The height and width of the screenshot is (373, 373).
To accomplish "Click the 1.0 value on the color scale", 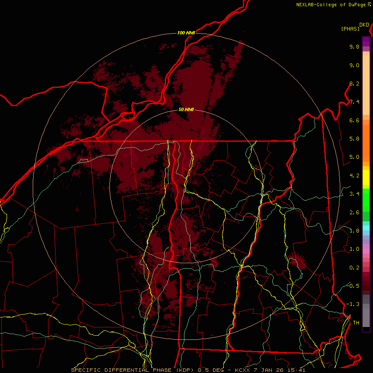I will 354,249.
